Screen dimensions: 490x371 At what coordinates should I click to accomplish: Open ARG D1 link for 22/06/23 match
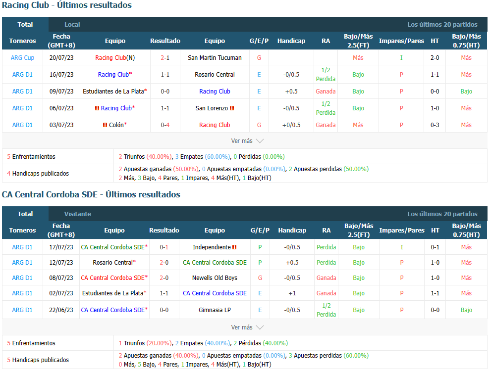22,310
